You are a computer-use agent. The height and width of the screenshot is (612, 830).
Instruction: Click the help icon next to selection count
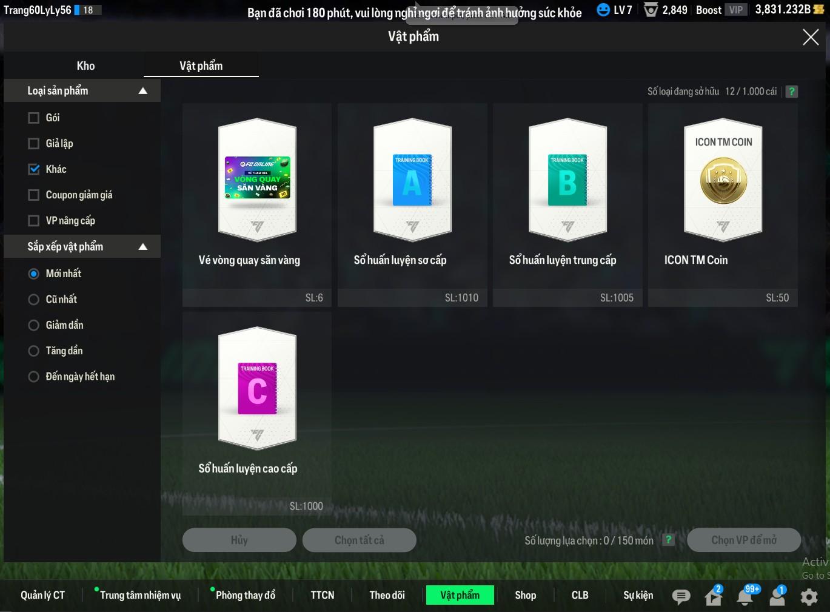pos(668,540)
